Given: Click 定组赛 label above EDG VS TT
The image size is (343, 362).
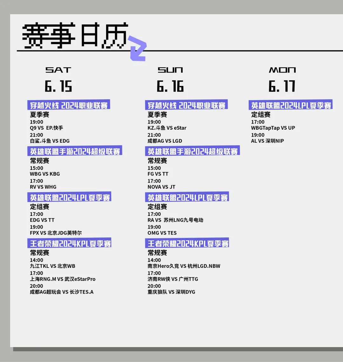Looking at the screenshot, I should point(40,207).
